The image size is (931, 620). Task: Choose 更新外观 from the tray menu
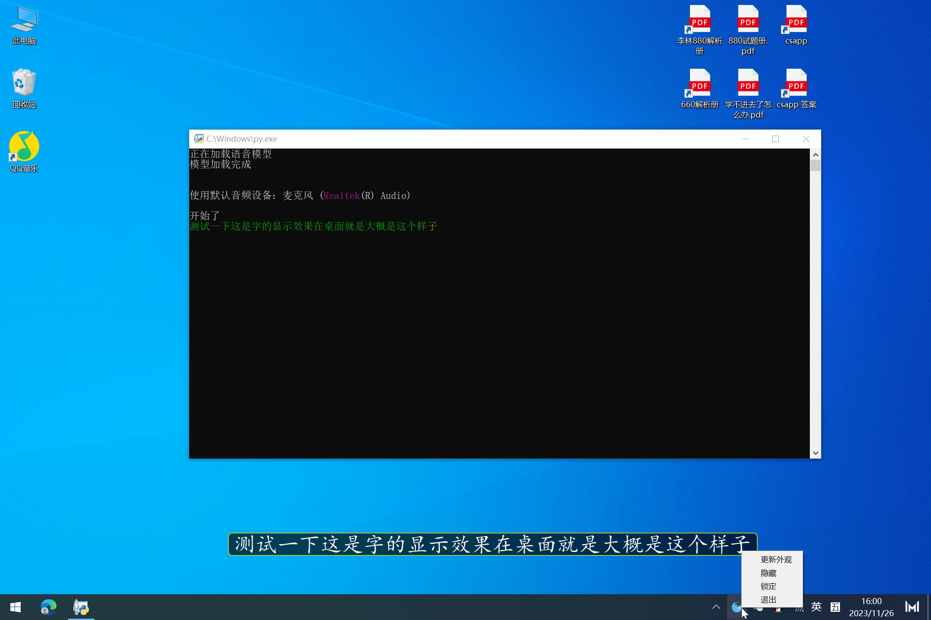(x=776, y=560)
